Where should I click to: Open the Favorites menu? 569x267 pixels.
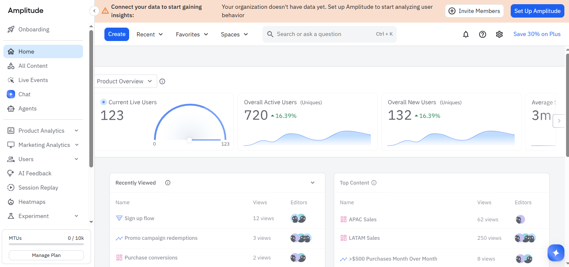(192, 34)
